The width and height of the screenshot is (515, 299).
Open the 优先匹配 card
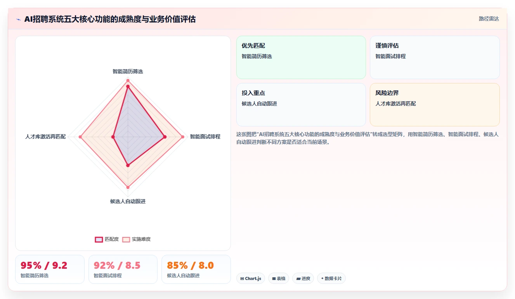[301, 57]
